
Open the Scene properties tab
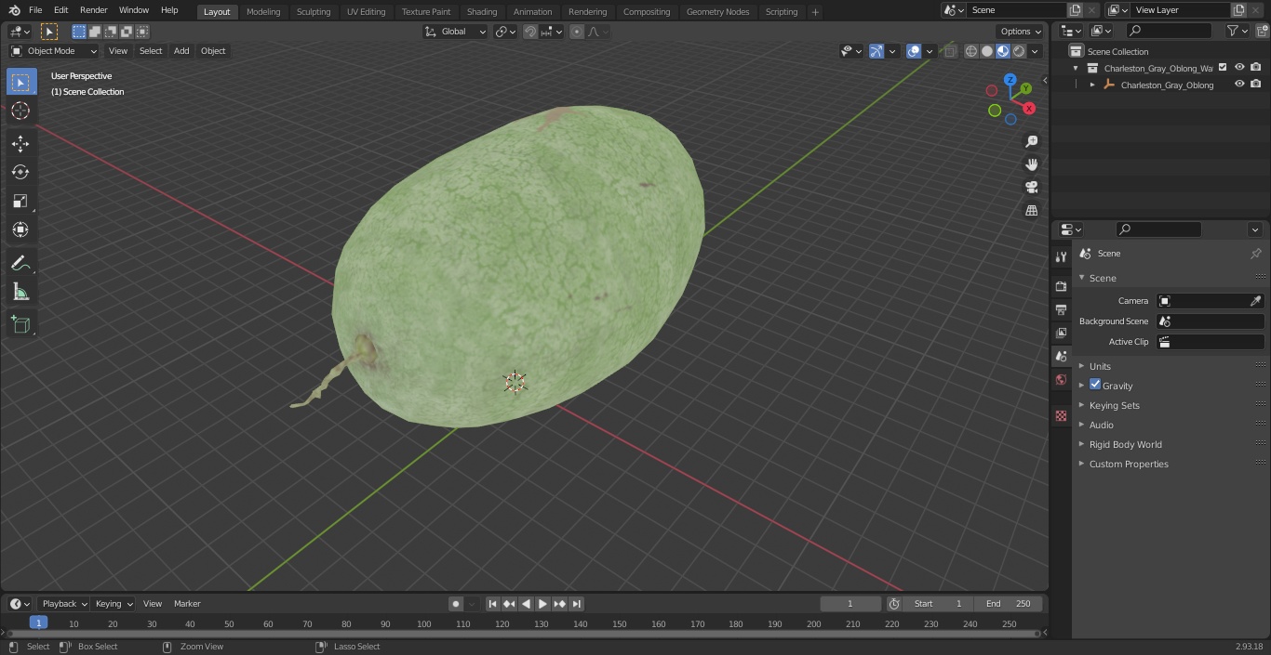[x=1061, y=356]
